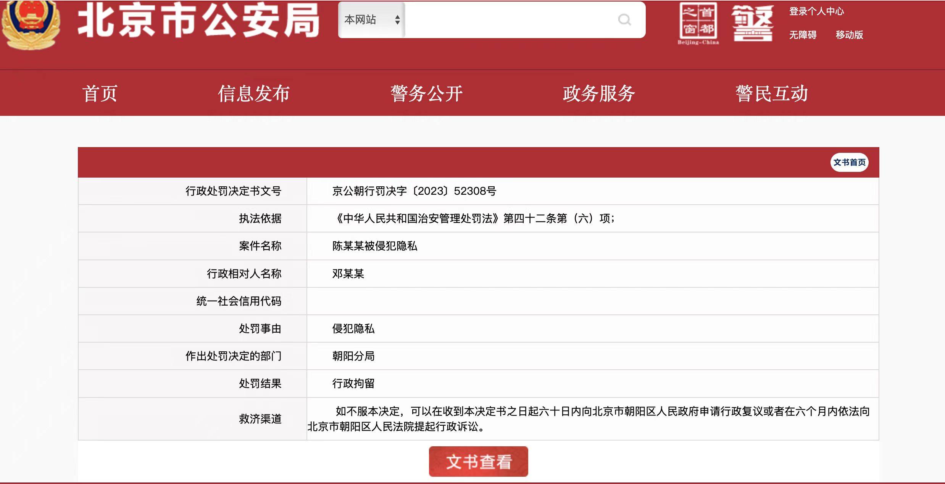Click the magnifier search icon

(x=624, y=19)
